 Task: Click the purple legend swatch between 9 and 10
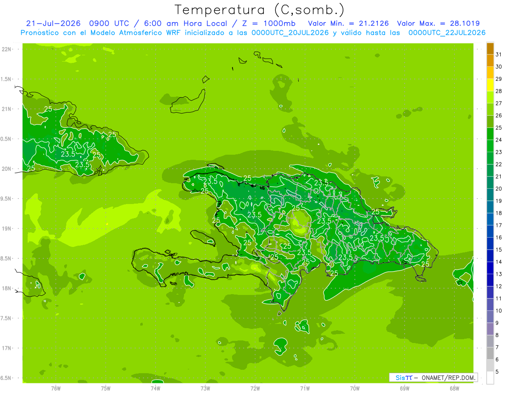[x=490, y=317]
